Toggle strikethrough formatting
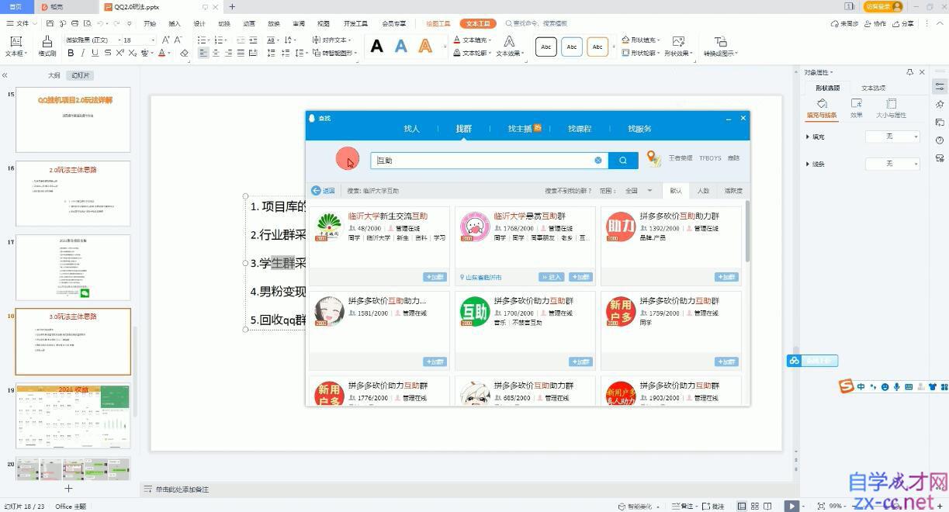The width and height of the screenshot is (949, 512). [107, 54]
